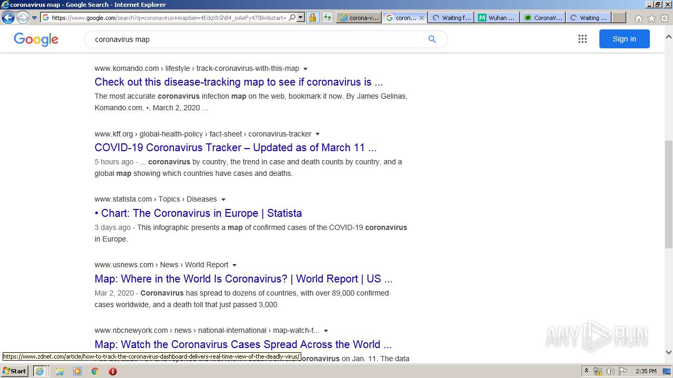The height and width of the screenshot is (378, 673).
Task: Go to the Google logo homepage
Action: coord(36,39)
